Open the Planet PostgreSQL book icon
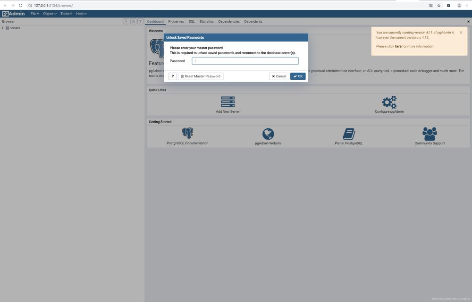This screenshot has width=472, height=302. point(349,134)
